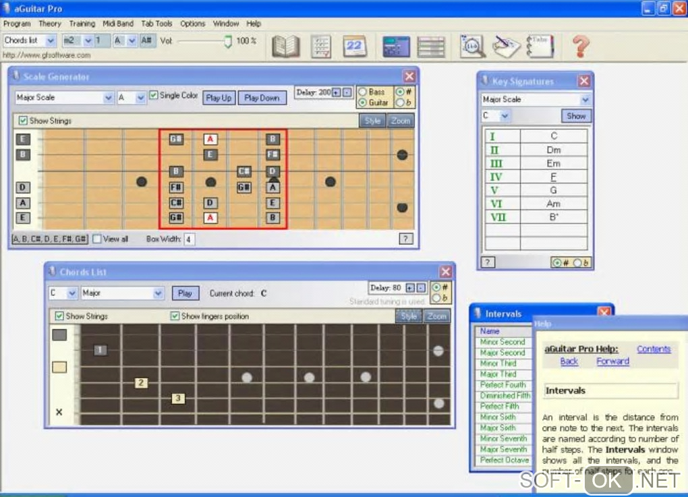Open the A note dropdown in toolbar

click(x=132, y=40)
